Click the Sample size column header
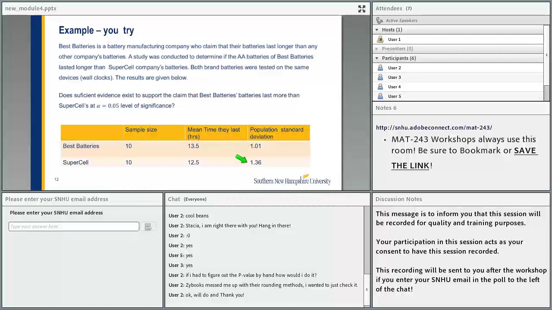The height and width of the screenshot is (310, 552). pos(141,130)
